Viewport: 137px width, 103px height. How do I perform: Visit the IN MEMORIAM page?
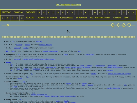click(x=81, y=18)
